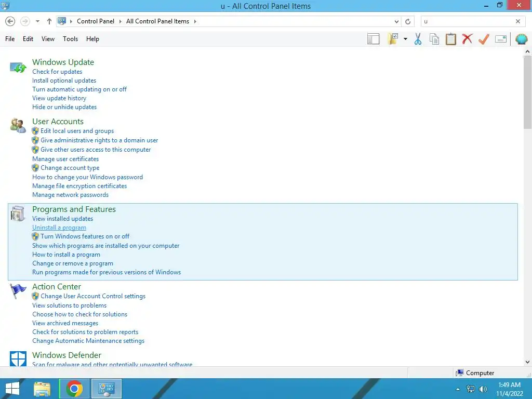Open the Windows Defender heading link
The height and width of the screenshot is (399, 532).
coord(66,355)
